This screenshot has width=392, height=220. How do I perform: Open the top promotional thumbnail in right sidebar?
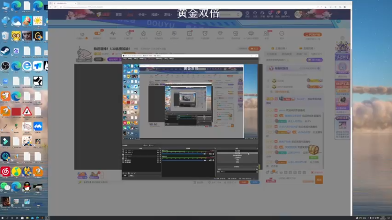[x=342, y=67]
